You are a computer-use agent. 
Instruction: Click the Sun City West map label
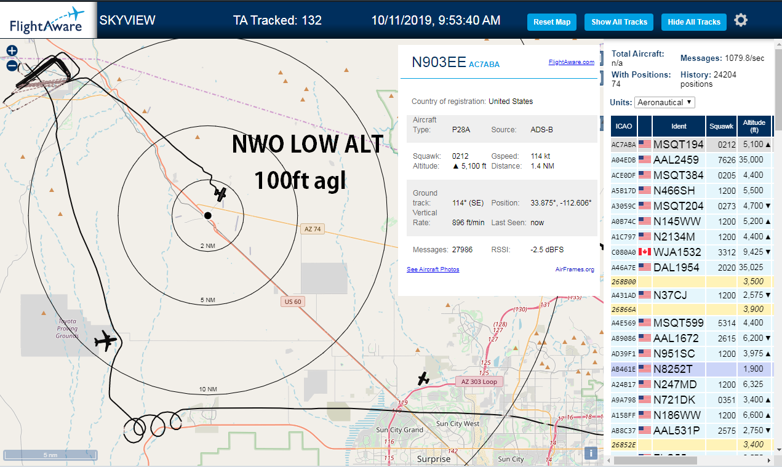tap(458, 424)
